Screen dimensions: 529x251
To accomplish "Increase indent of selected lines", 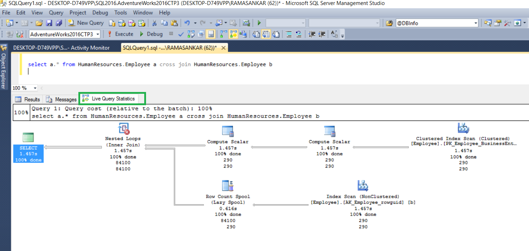I will (x=322, y=34).
